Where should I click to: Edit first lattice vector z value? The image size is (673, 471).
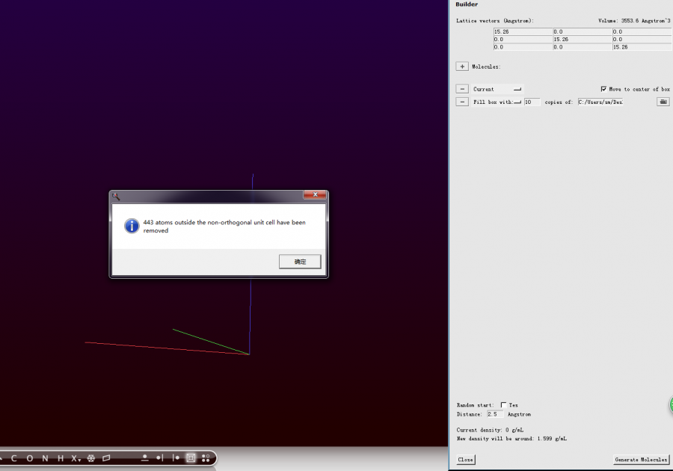point(642,31)
